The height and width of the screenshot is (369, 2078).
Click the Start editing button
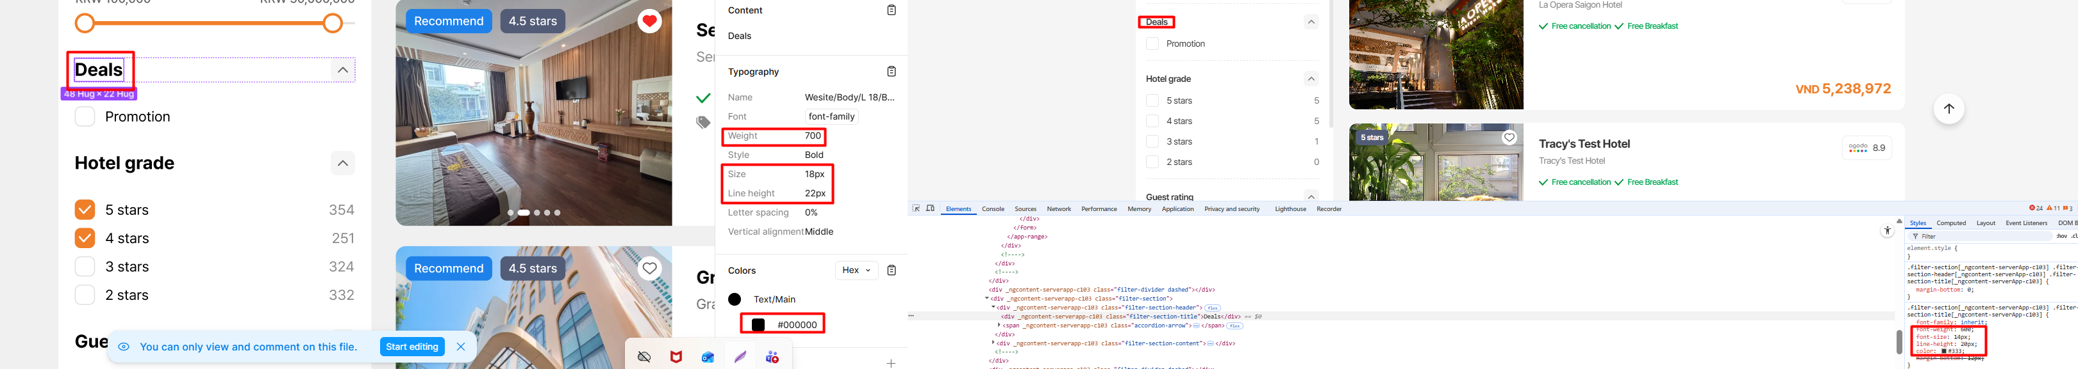tap(411, 347)
